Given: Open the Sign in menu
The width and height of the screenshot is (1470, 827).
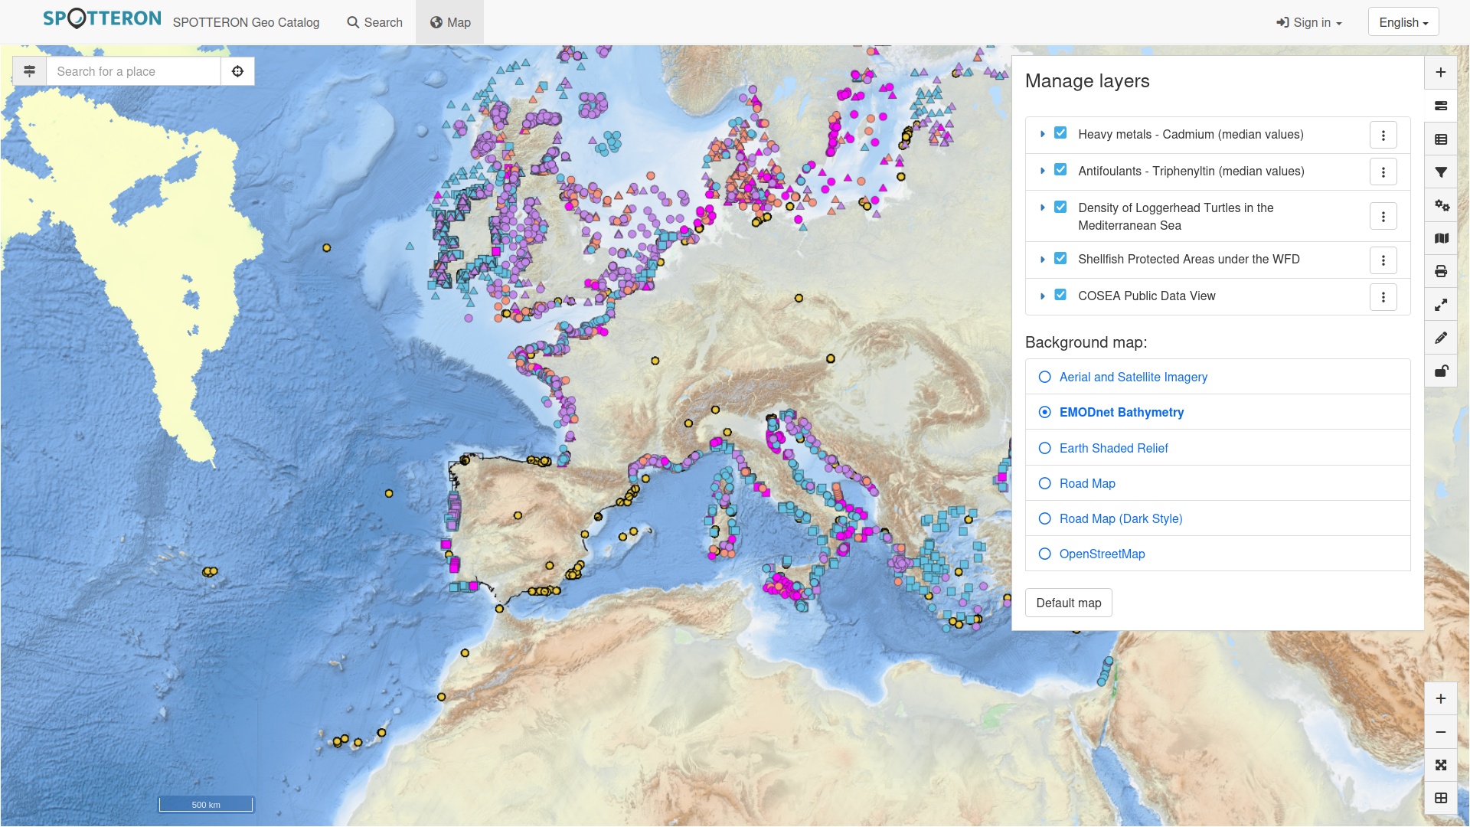Looking at the screenshot, I should [x=1308, y=22].
